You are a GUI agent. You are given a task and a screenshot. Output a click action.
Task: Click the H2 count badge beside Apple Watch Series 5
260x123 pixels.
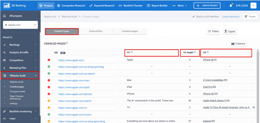click(228, 101)
